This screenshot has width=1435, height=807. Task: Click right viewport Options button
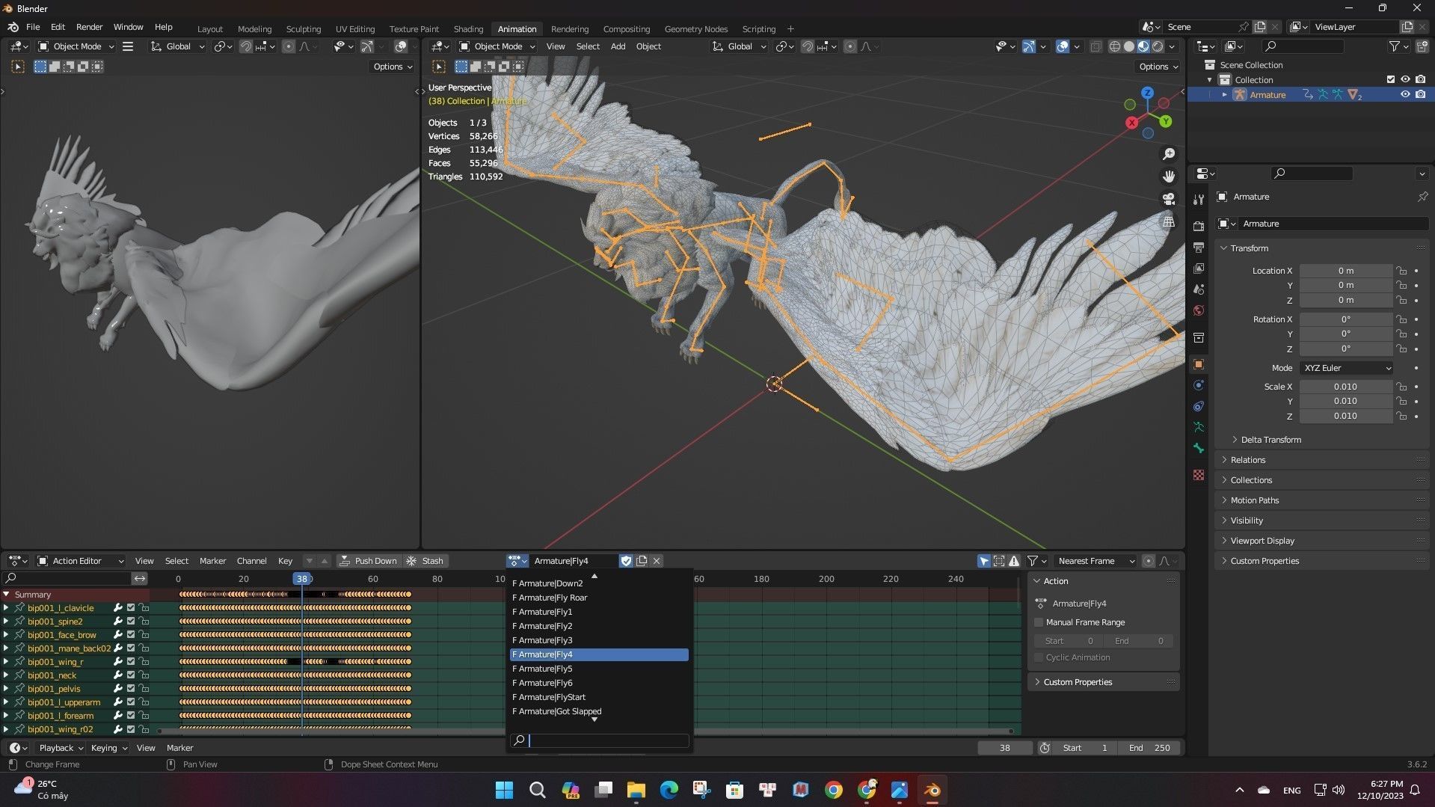coord(1158,67)
